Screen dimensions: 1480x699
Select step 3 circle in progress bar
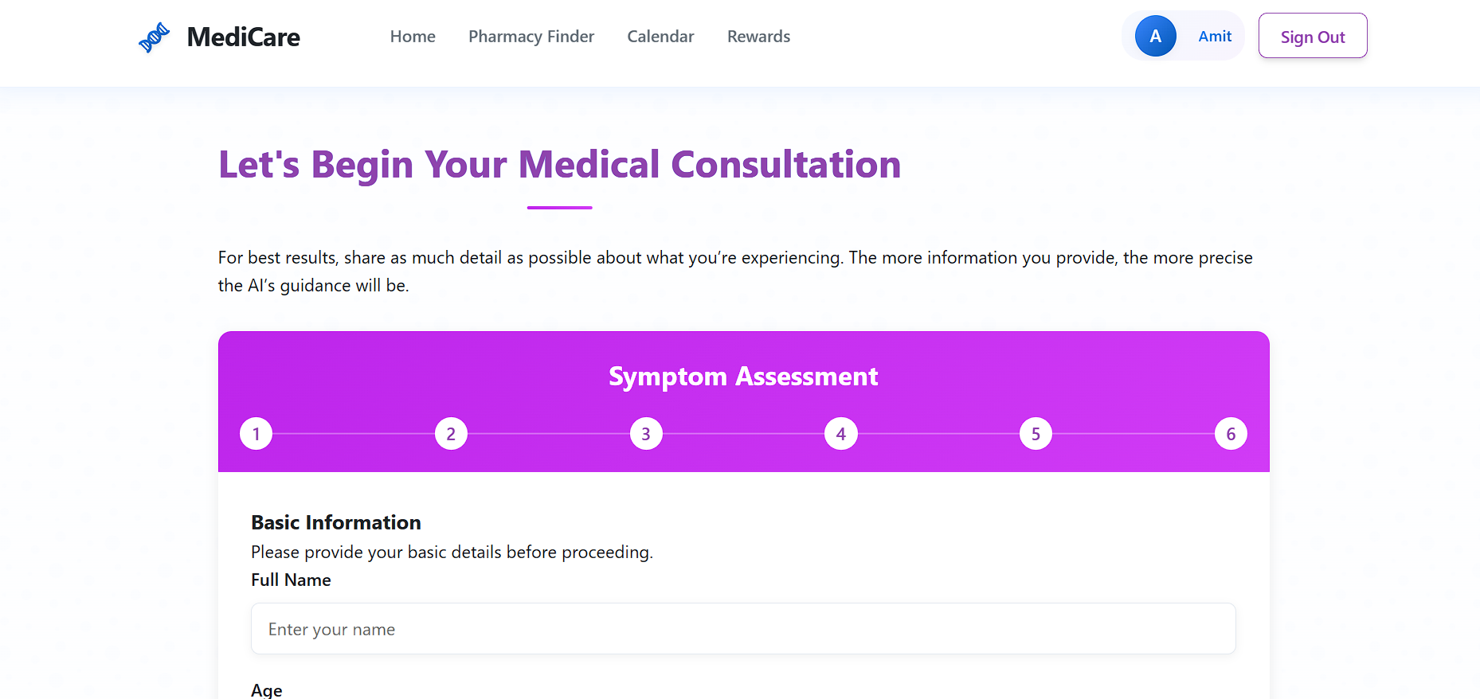pos(646,434)
